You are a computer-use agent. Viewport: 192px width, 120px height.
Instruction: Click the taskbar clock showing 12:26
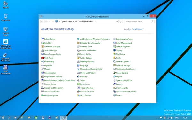coord(185,118)
